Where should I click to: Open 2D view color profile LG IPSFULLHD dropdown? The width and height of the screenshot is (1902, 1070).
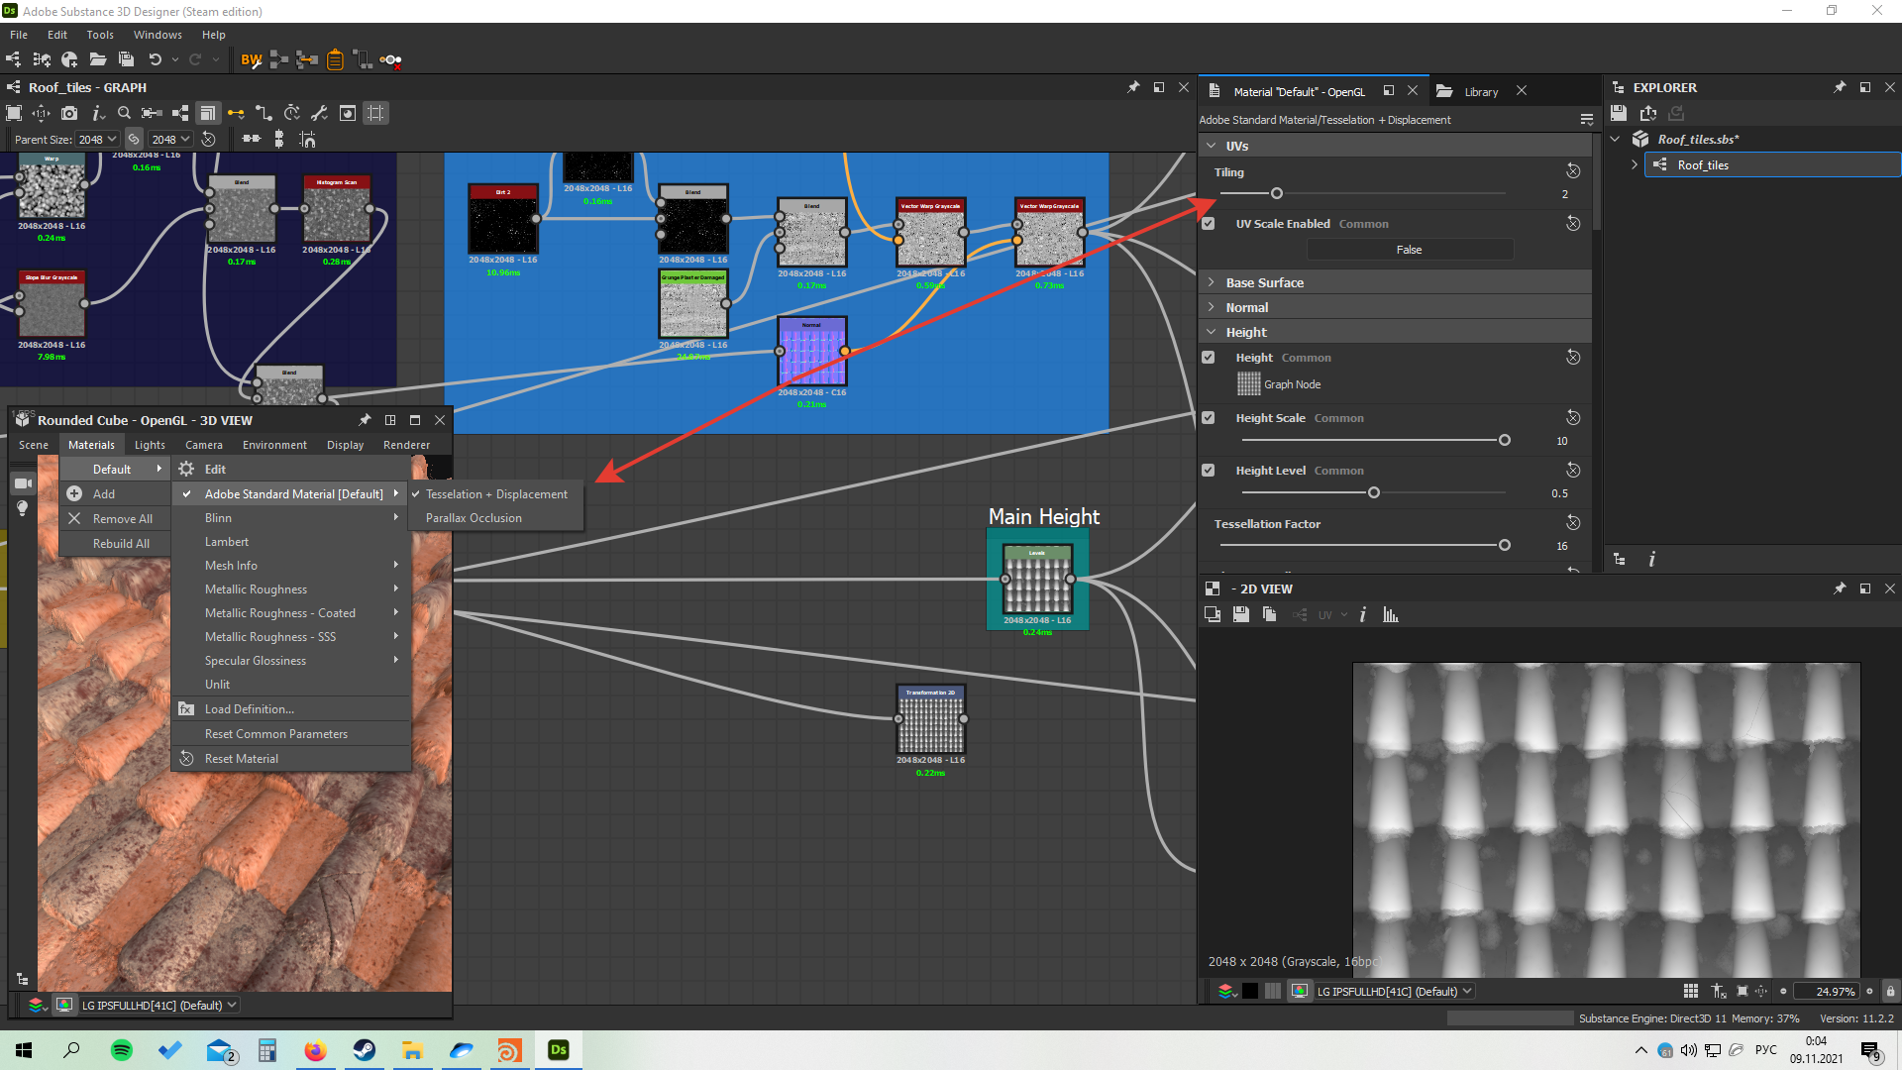pyautogui.click(x=1395, y=991)
